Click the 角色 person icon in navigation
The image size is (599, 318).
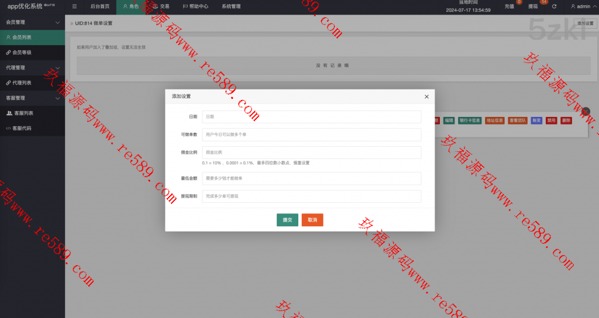125,6
